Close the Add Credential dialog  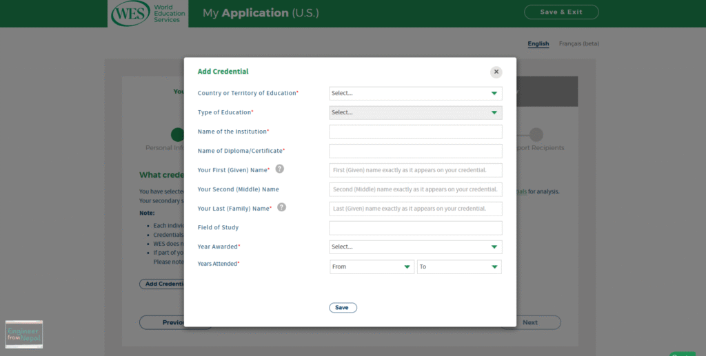tap(496, 72)
